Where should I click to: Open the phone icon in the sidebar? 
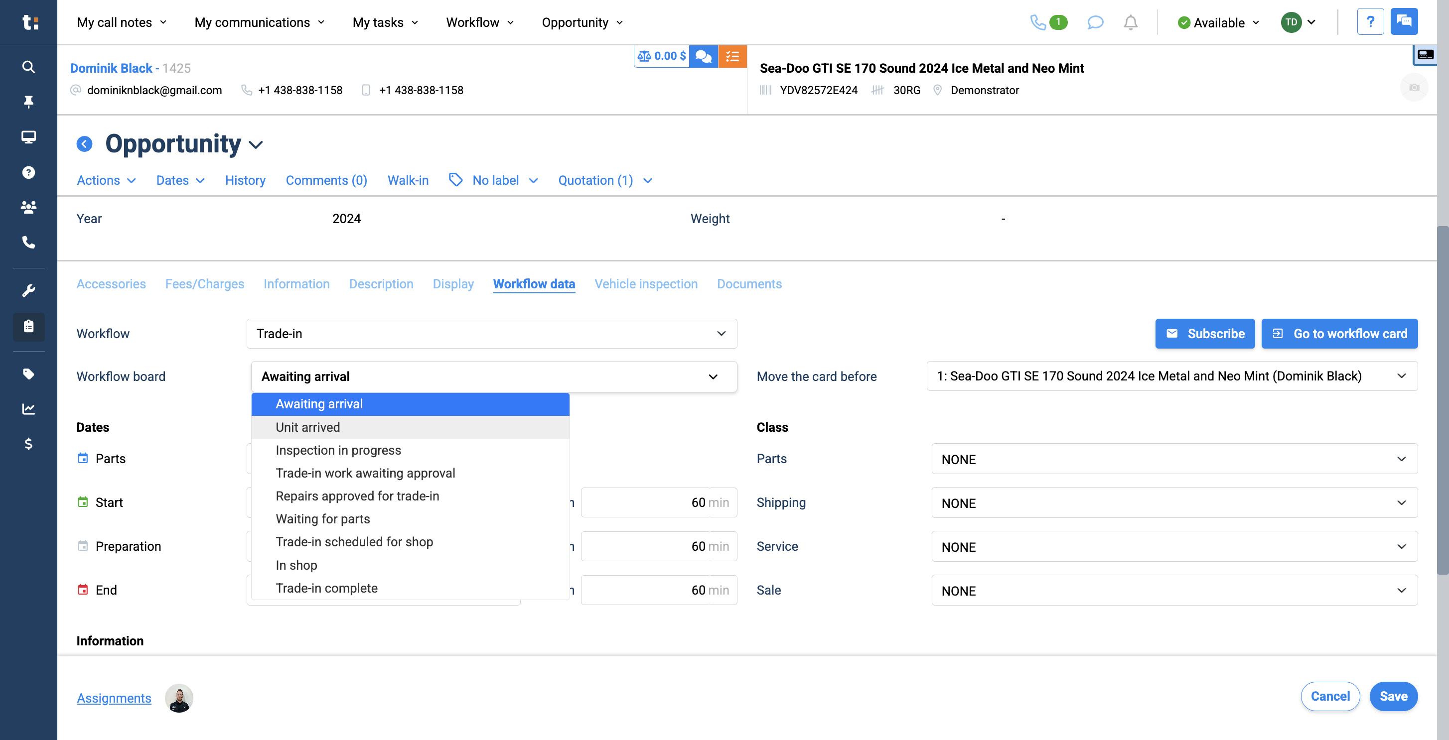pos(28,243)
